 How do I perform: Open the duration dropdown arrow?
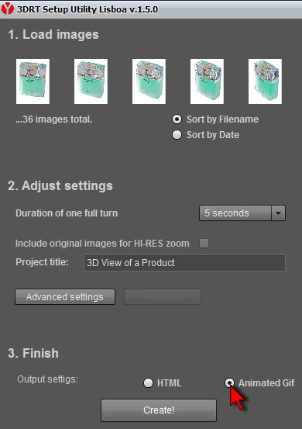tap(278, 213)
